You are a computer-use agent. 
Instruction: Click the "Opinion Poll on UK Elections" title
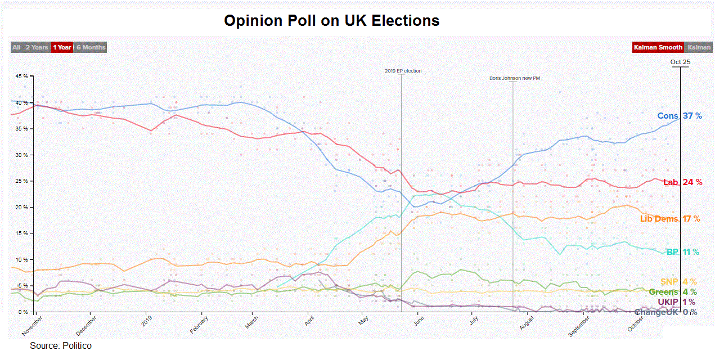click(331, 21)
